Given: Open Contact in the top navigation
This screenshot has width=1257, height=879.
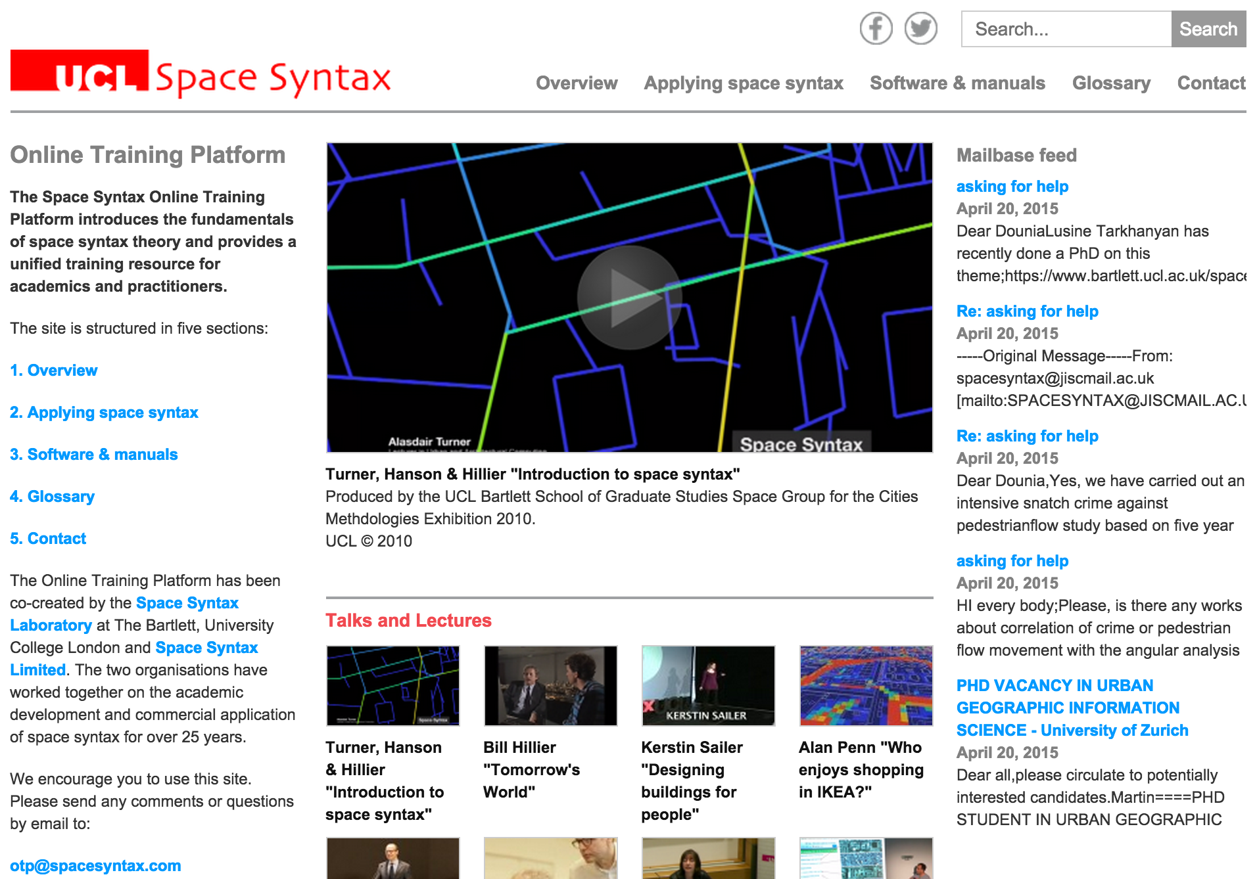Looking at the screenshot, I should point(1211,83).
